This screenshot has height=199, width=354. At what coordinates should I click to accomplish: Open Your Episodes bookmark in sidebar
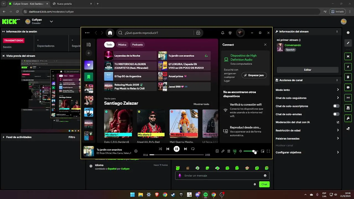click(88, 77)
